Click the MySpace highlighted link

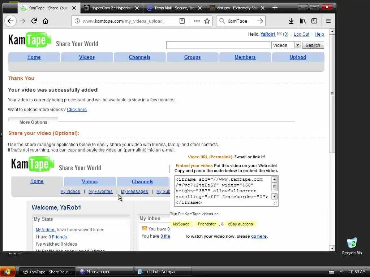point(181,224)
